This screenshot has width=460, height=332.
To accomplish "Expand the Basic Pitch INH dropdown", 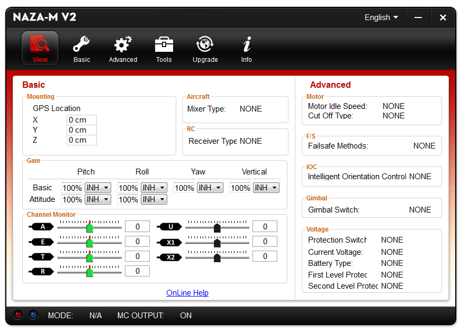I will tap(97, 188).
